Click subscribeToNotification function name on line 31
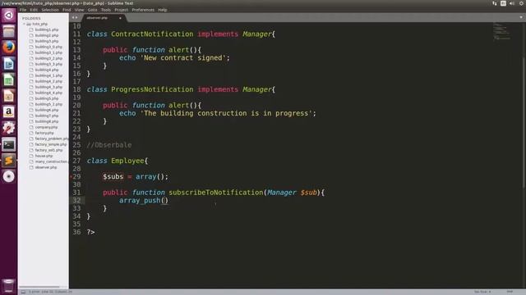Screen dimensions: 526x295 [215, 193]
